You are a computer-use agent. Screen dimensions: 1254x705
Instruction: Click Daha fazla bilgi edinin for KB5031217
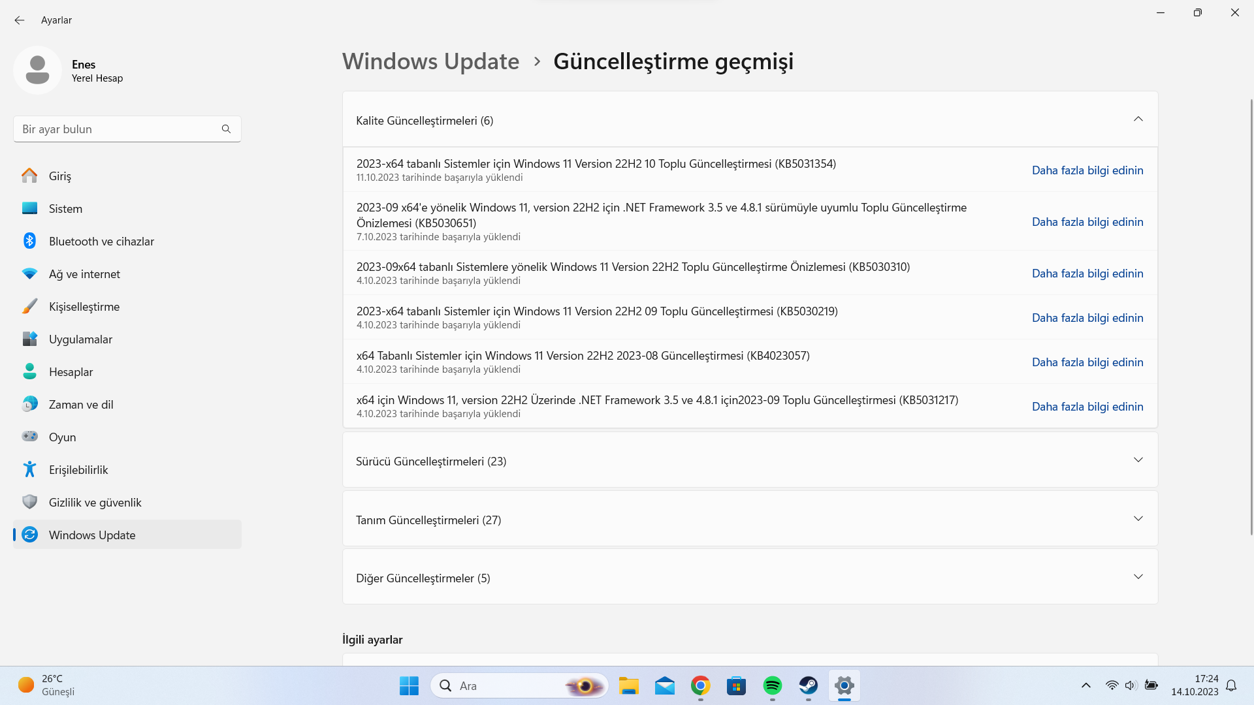click(1087, 407)
